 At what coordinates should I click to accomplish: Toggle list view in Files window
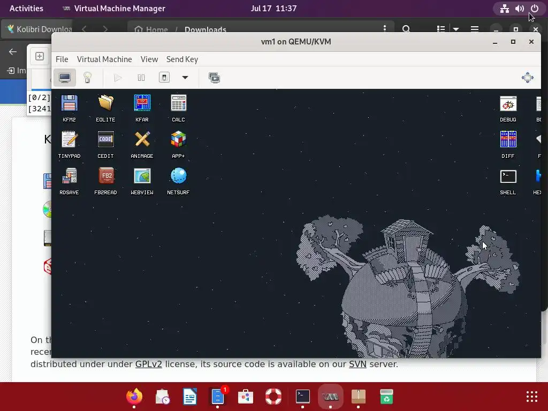click(441, 29)
